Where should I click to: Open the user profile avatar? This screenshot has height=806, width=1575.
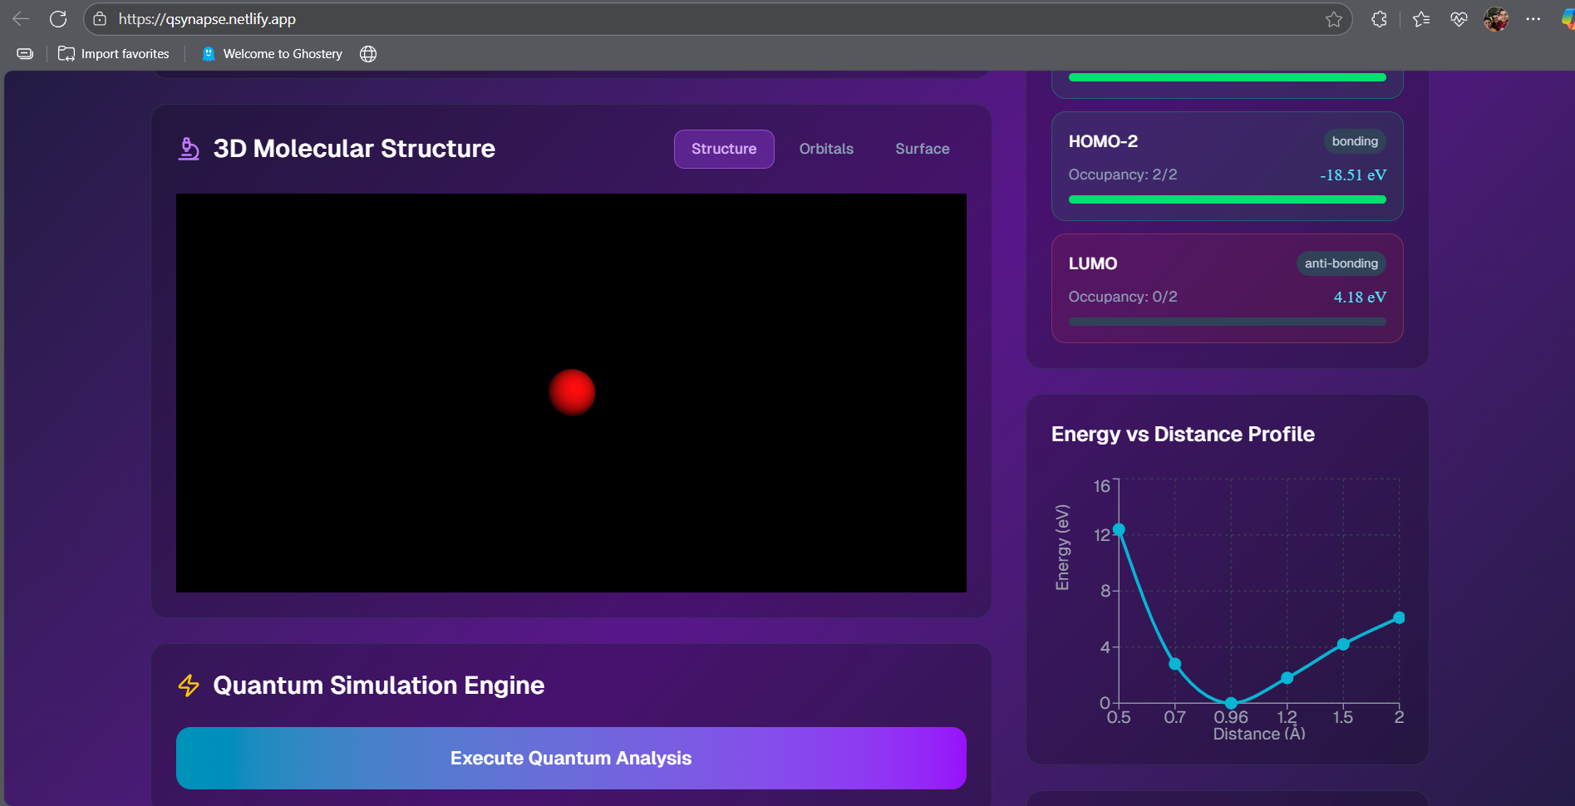[x=1496, y=19]
